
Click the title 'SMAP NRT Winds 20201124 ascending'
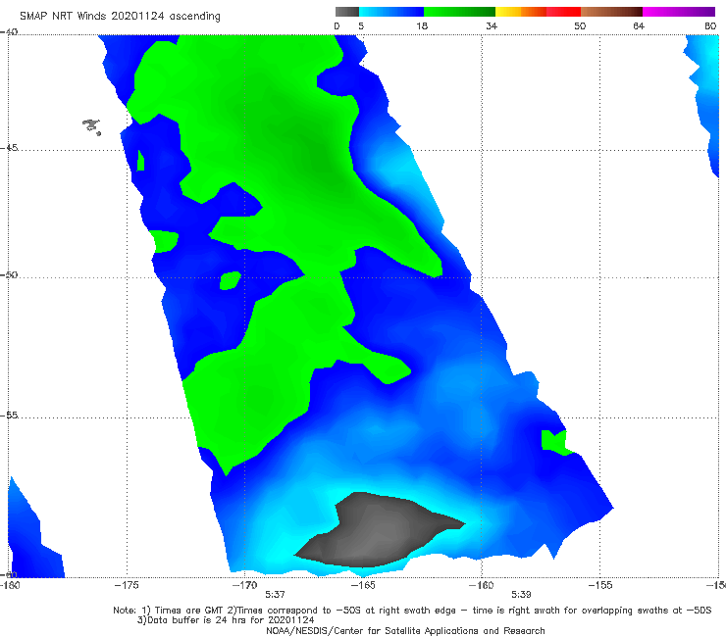(120, 16)
